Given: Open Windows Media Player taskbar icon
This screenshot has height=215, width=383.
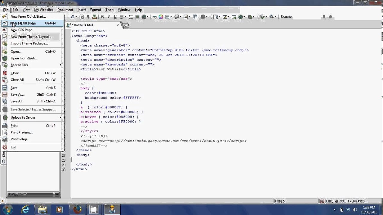Looking at the screenshot, I should [x=60, y=210].
